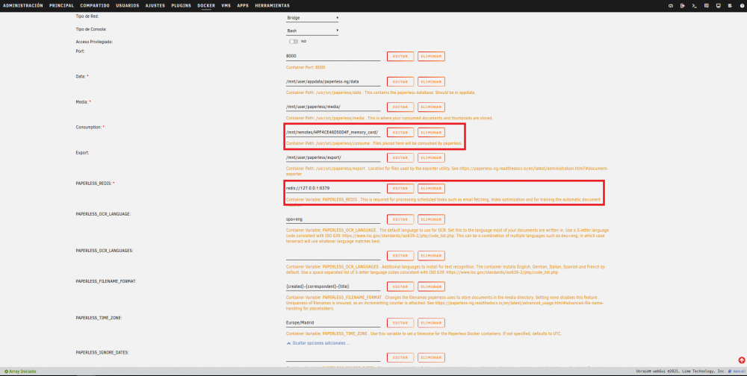Click Editar for PAPERLESS_OCR_LANGUAGE

coord(400,219)
